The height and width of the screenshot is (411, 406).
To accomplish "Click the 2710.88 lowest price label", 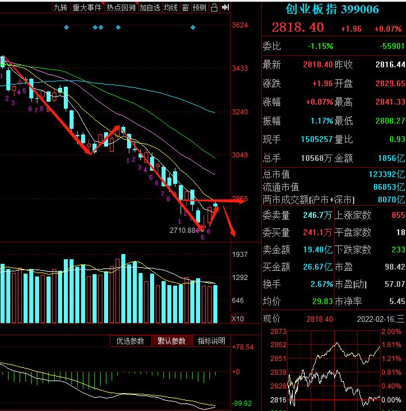I will point(183,230).
